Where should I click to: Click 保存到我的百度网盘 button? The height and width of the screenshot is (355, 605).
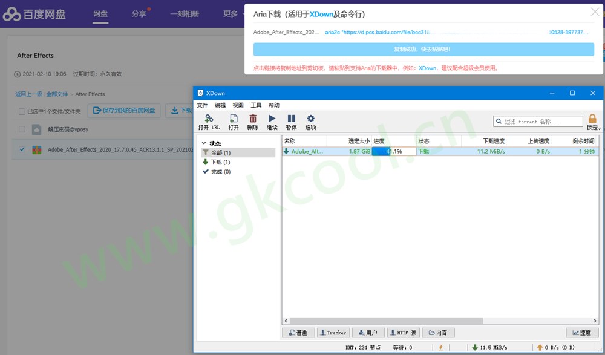pyautogui.click(x=124, y=110)
